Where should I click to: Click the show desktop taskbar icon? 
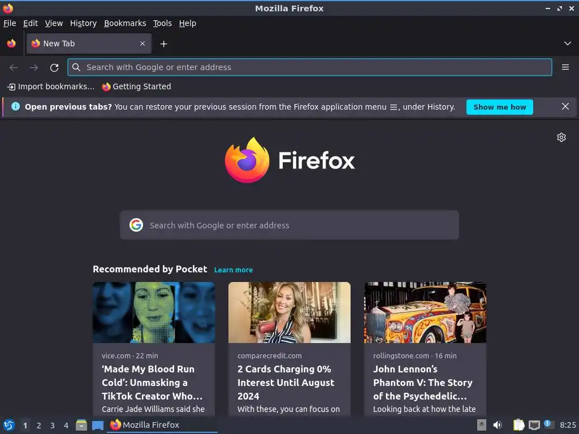pos(97,425)
